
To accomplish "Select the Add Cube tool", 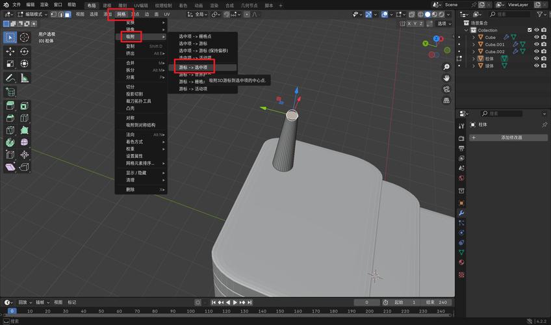I will tap(10, 92).
